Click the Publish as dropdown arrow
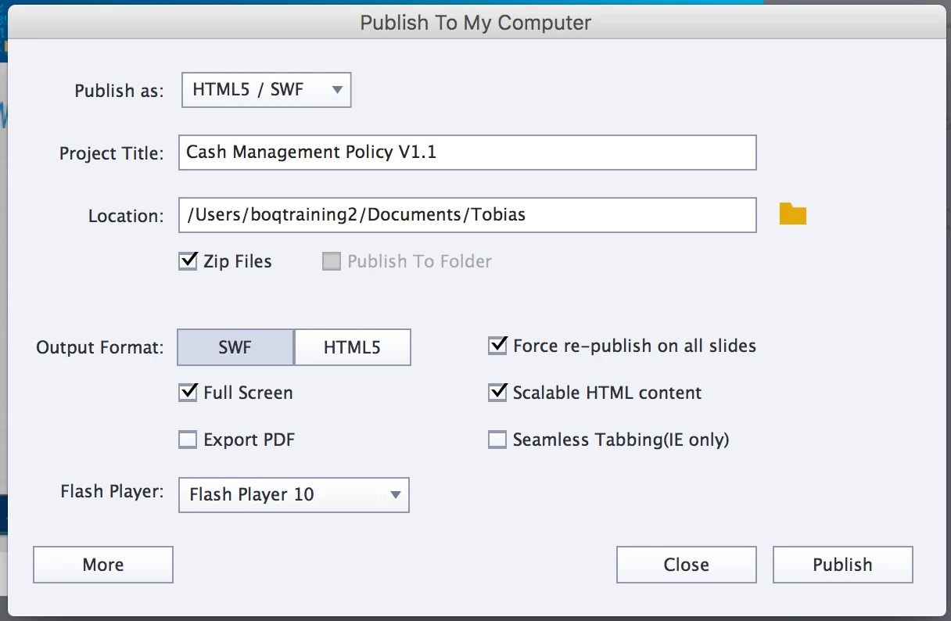Screen dimensions: 951x621 coord(337,89)
